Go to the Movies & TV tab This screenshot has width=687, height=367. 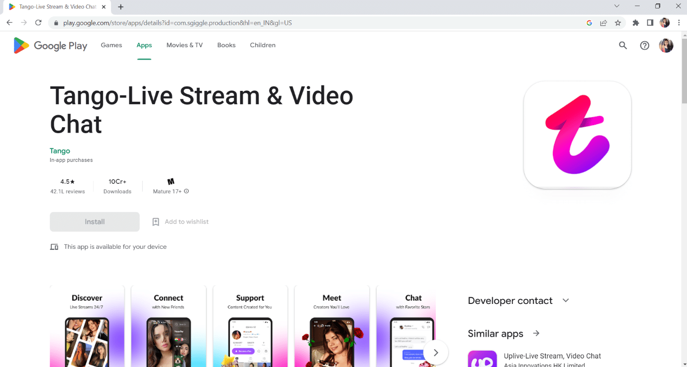[185, 45]
